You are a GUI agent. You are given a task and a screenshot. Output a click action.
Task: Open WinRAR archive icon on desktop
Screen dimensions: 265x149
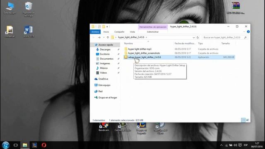coord(236,8)
